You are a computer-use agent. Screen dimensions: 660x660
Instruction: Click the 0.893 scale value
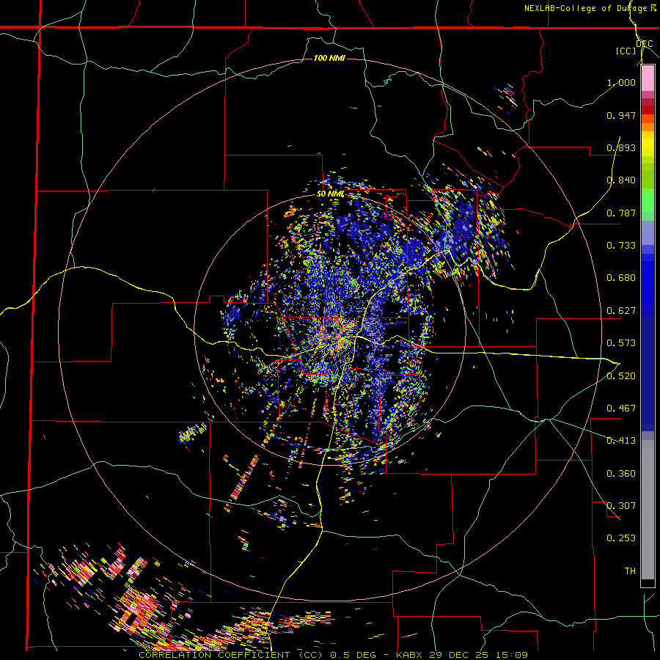pos(621,147)
